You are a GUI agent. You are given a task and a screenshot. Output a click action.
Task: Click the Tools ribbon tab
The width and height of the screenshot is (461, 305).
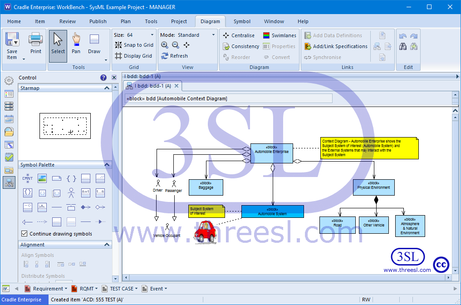click(151, 21)
